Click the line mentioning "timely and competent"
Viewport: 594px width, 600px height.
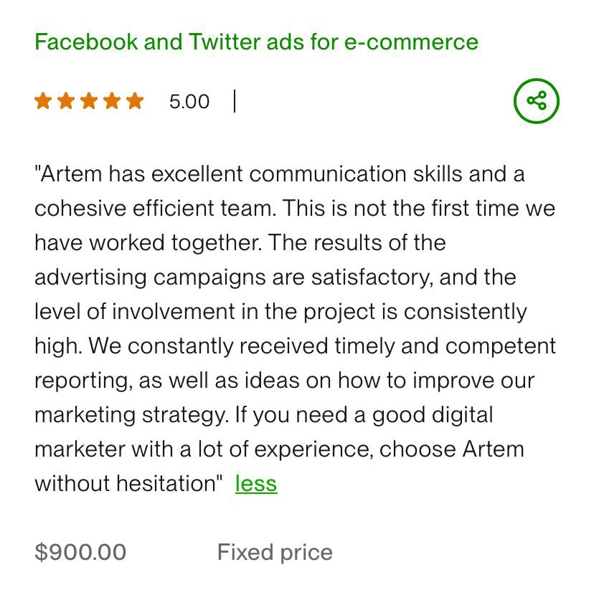[295, 346]
